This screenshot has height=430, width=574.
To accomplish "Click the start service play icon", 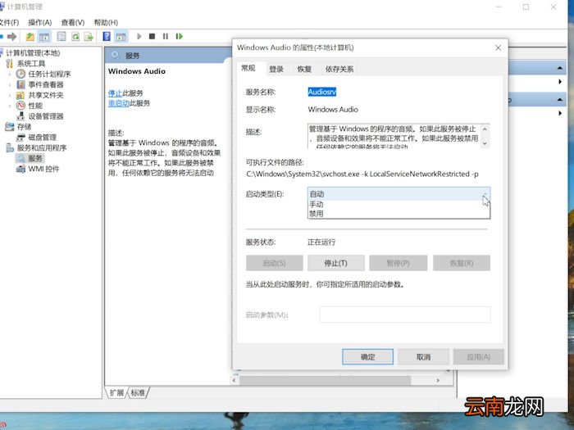I will click(x=139, y=36).
